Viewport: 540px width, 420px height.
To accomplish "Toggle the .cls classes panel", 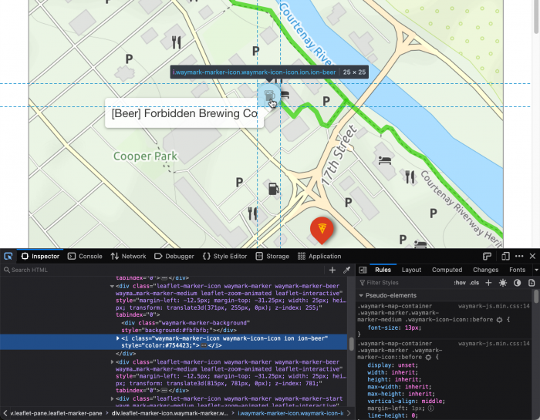I will pyautogui.click(x=474, y=283).
